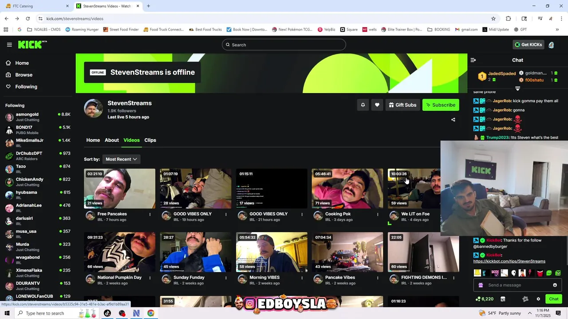Screen dimensions: 568x319
Task: Open a new browser tab
Action: [148, 6]
